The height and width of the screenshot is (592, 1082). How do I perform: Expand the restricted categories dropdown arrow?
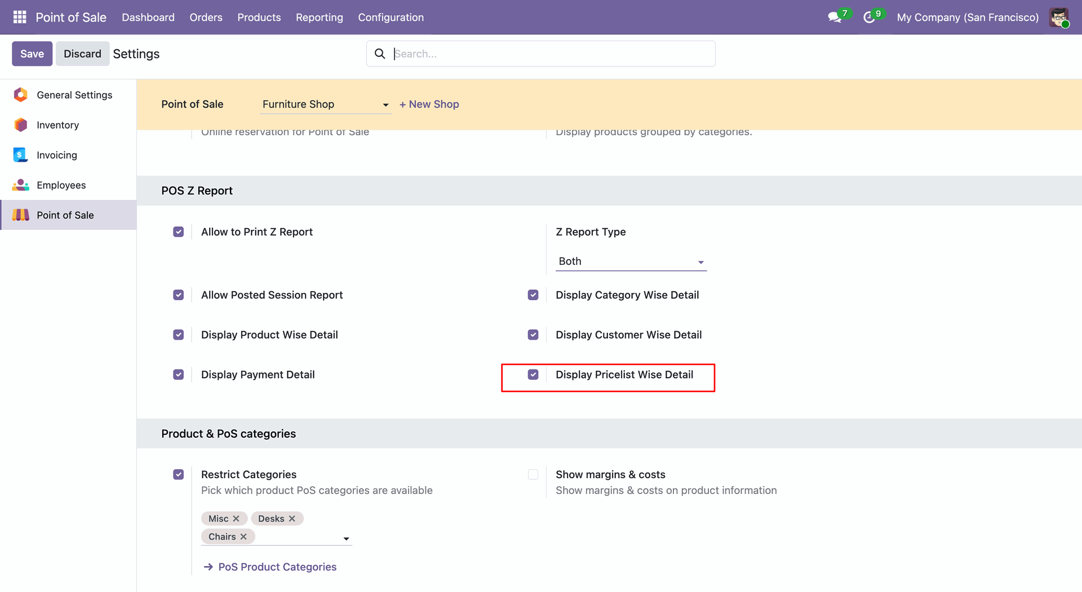[x=346, y=538]
